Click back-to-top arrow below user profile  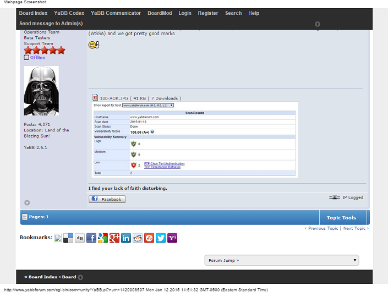pyautogui.click(x=27, y=203)
